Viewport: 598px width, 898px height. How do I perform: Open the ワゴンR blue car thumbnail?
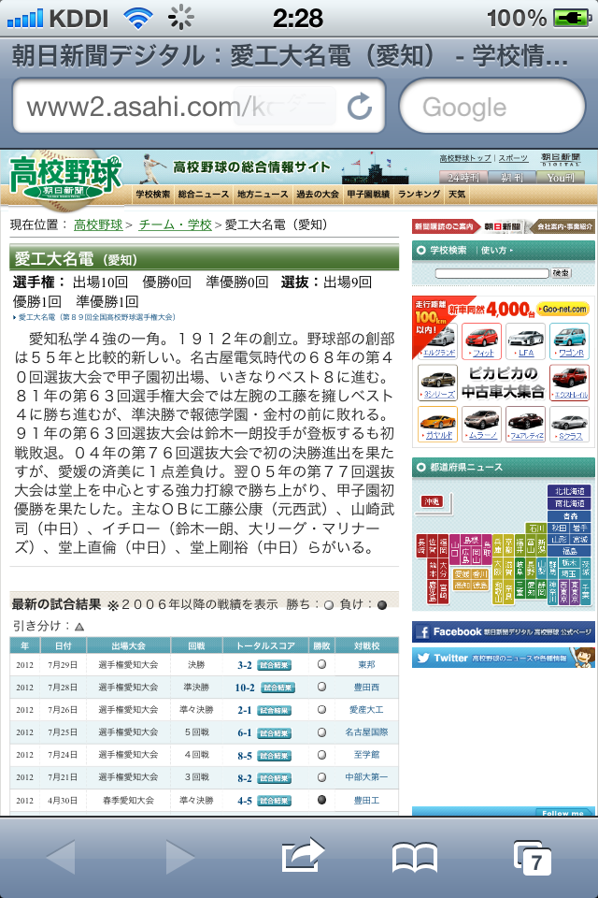[x=570, y=340]
